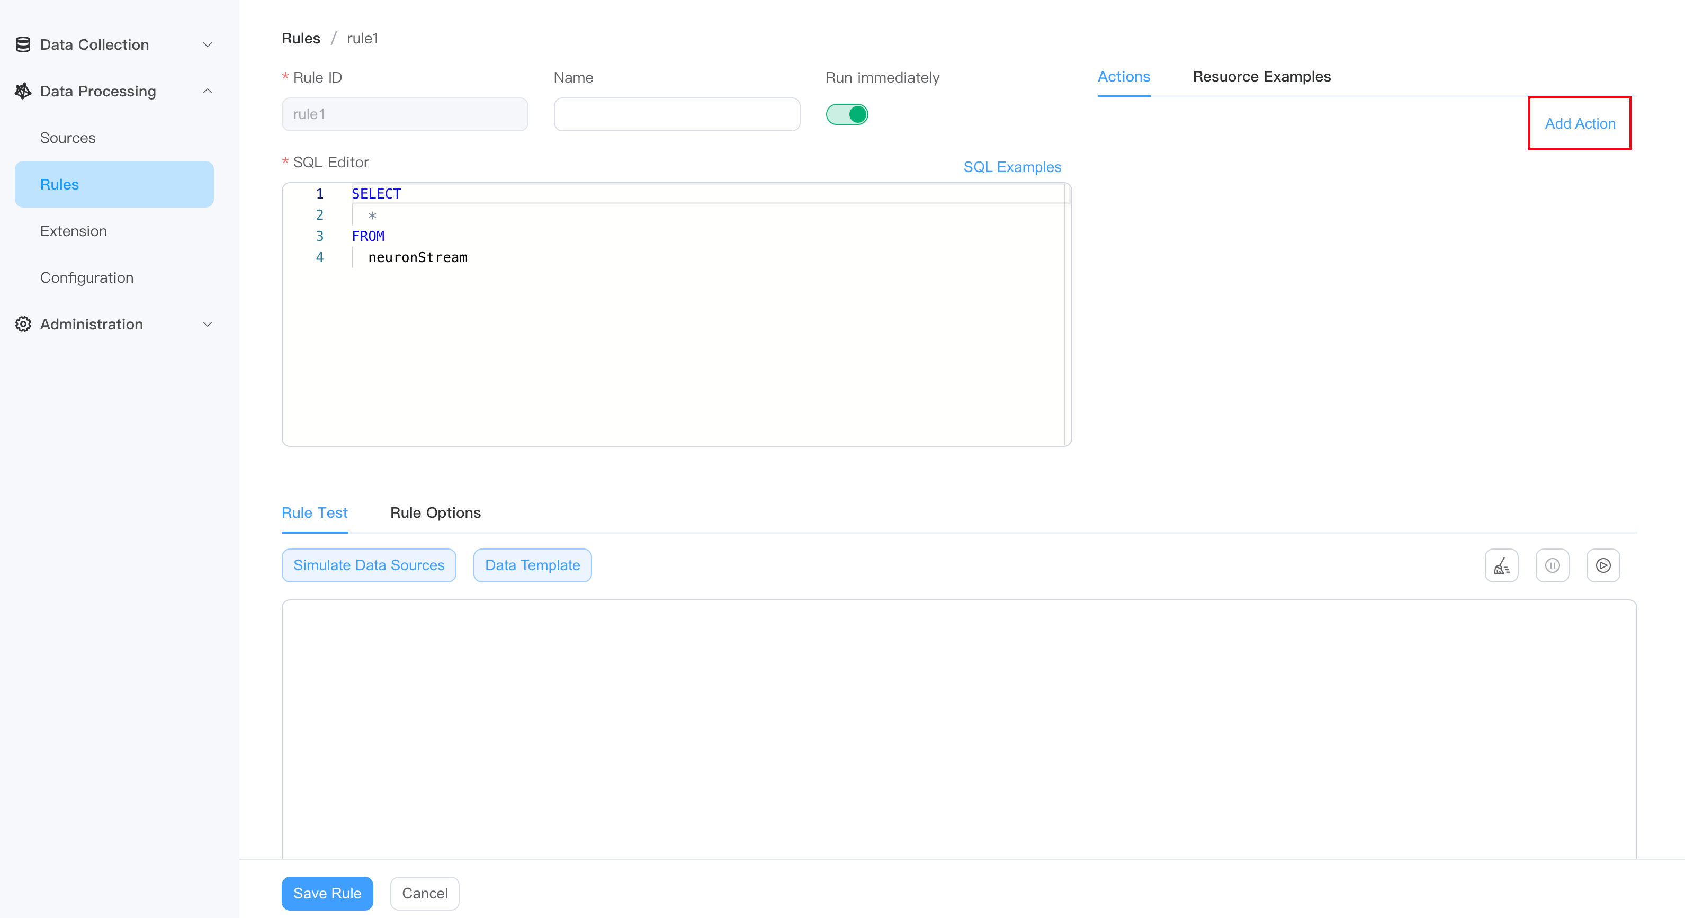Screen dimensions: 1685x918
Task: Click the Administration gear icon
Action: (23, 323)
